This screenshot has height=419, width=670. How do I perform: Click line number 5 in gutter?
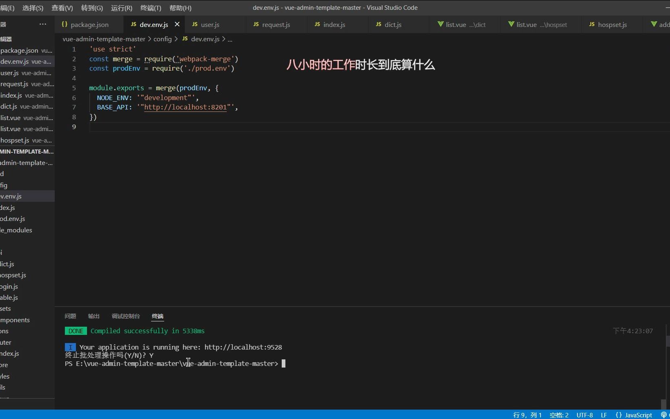click(74, 88)
